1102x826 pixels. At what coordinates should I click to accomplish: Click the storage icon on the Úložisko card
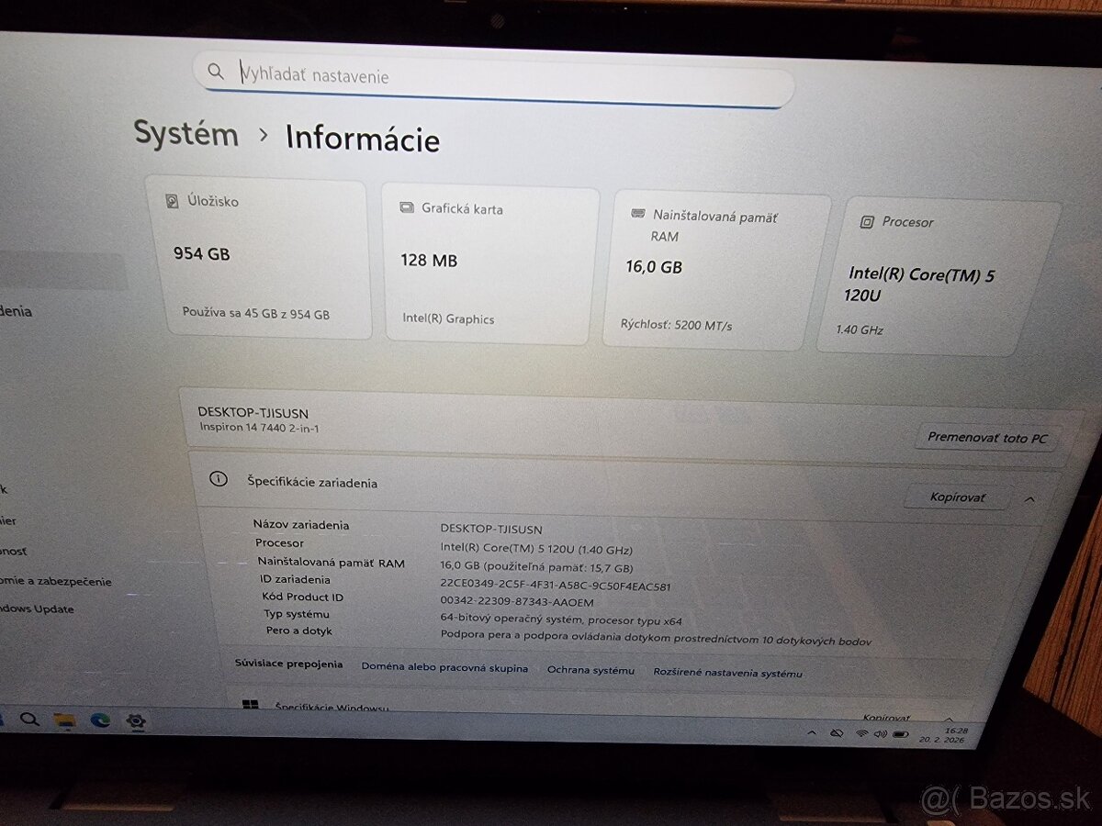172,199
